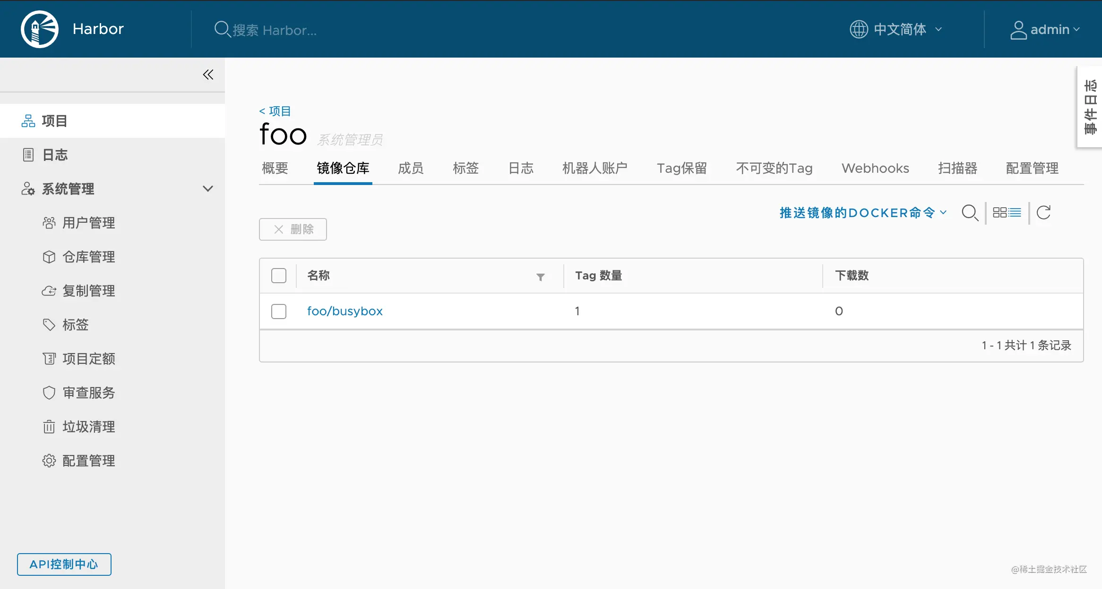
Task: Open 用户管理 in the sidebar
Action: click(89, 223)
